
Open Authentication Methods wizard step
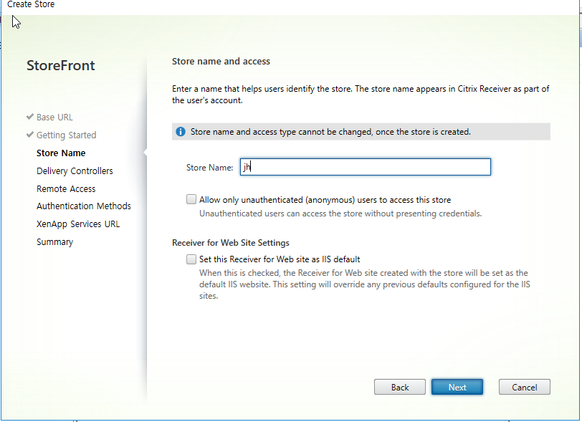tap(84, 206)
